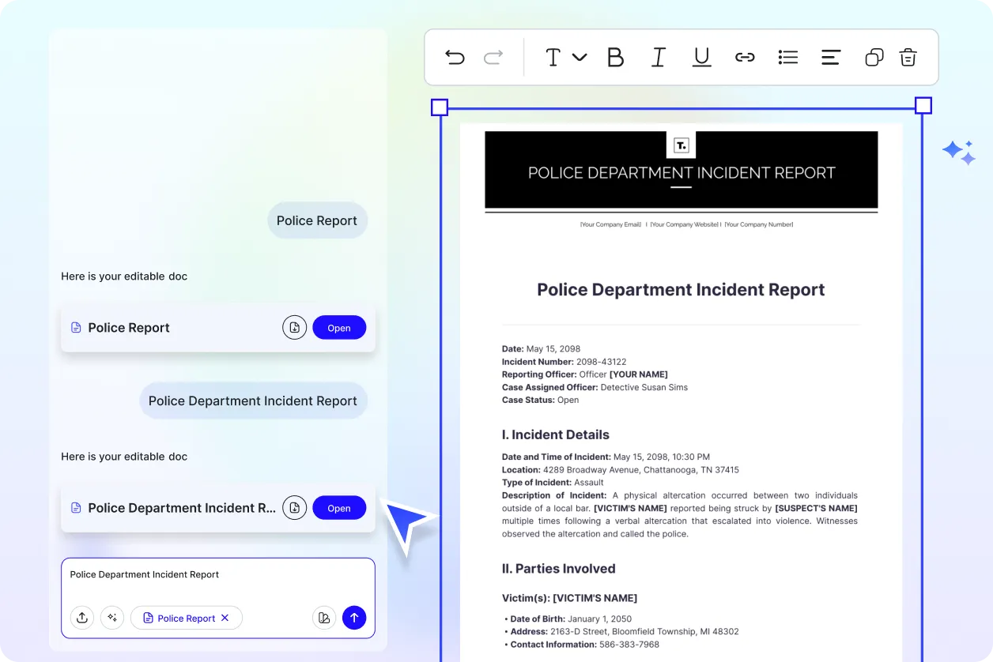This screenshot has height=662, width=993.
Task: Open the Police Department Incident Report document
Action: 339,508
